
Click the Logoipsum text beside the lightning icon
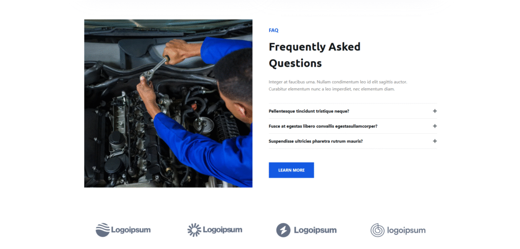click(x=315, y=230)
